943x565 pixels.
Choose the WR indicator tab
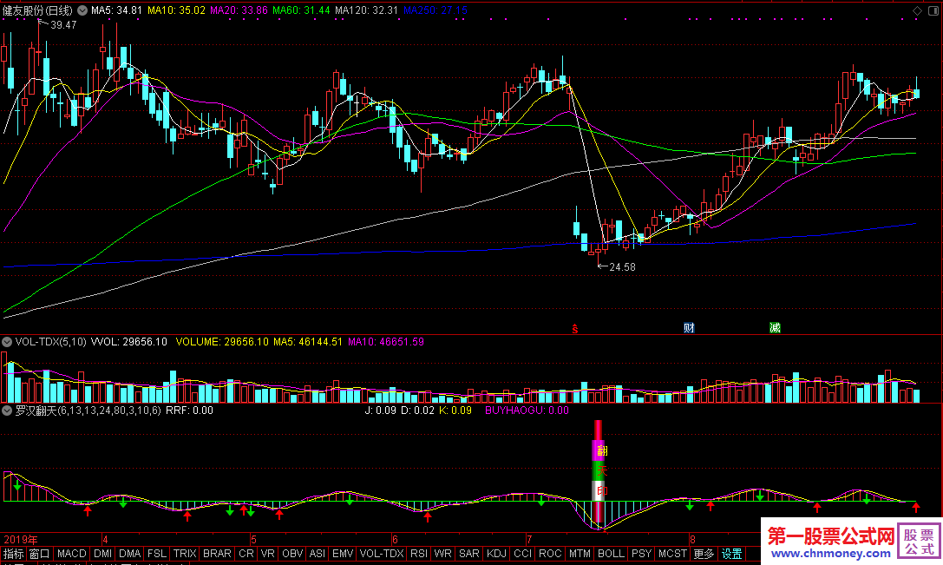[443, 554]
